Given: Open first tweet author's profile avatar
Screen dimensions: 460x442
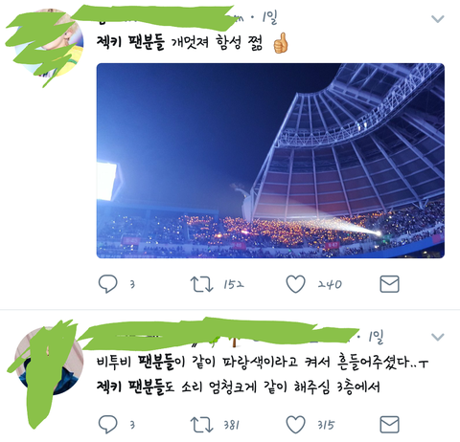Looking at the screenshot, I should 49,42.
